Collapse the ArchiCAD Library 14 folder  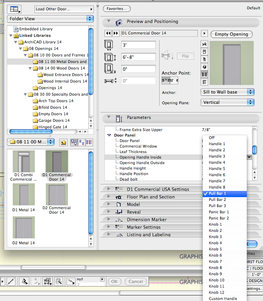click(x=16, y=42)
